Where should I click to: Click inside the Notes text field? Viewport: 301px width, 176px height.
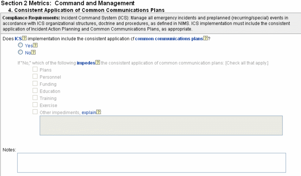(x=151, y=163)
